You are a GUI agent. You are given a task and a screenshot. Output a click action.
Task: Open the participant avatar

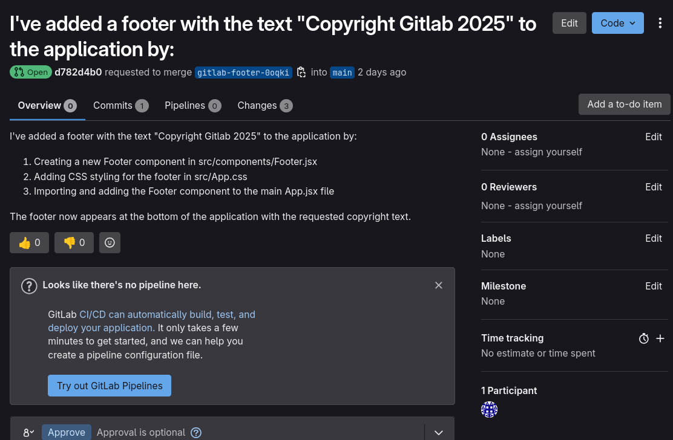coord(489,409)
